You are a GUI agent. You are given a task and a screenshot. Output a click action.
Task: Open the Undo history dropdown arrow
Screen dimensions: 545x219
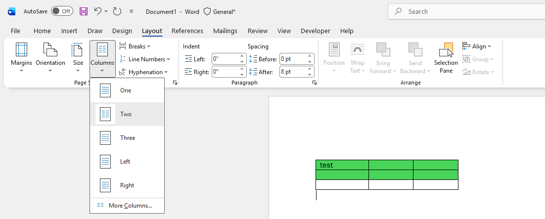[x=106, y=11]
